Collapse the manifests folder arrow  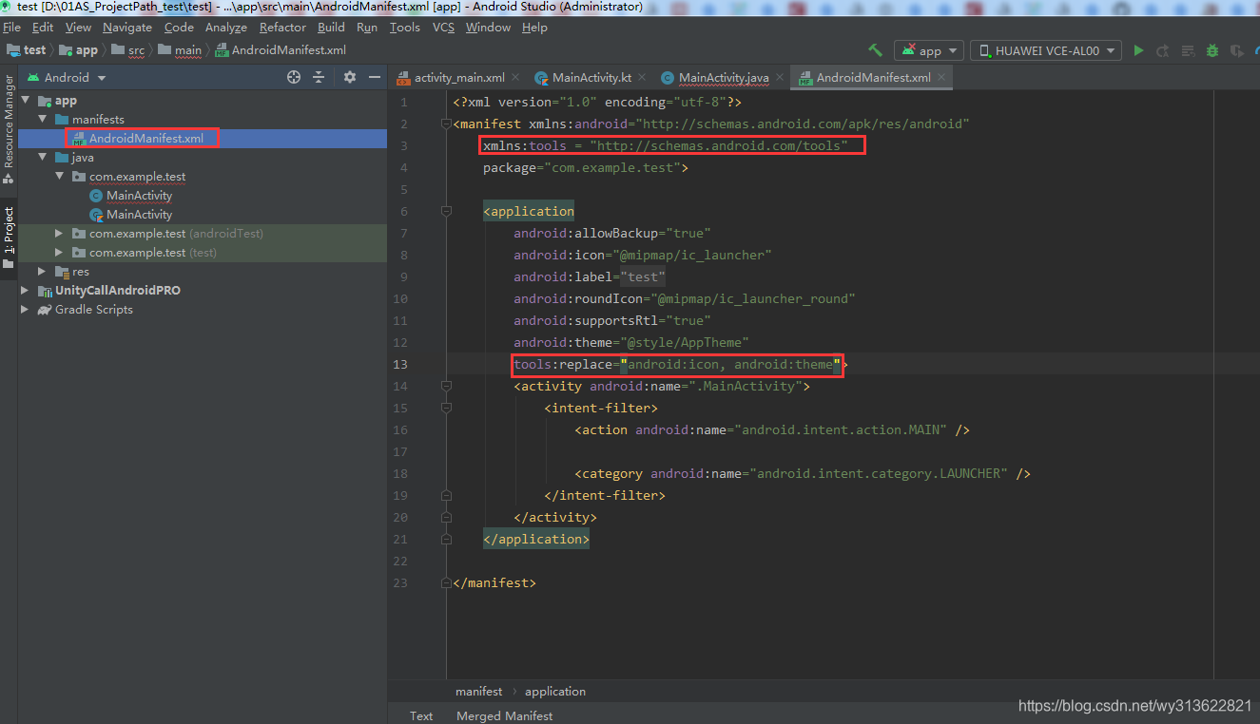tap(43, 120)
